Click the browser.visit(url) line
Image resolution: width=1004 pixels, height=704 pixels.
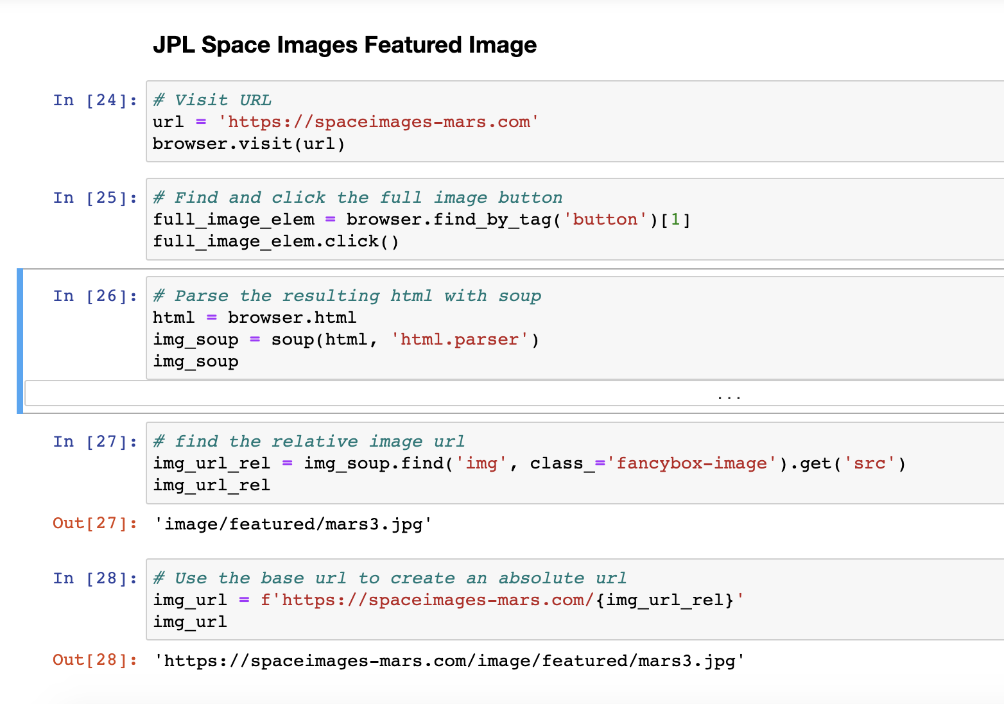248,144
